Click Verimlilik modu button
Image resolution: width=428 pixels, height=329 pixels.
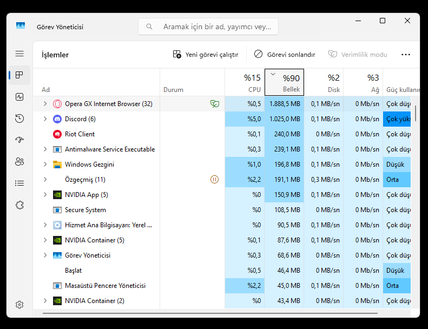click(x=358, y=55)
